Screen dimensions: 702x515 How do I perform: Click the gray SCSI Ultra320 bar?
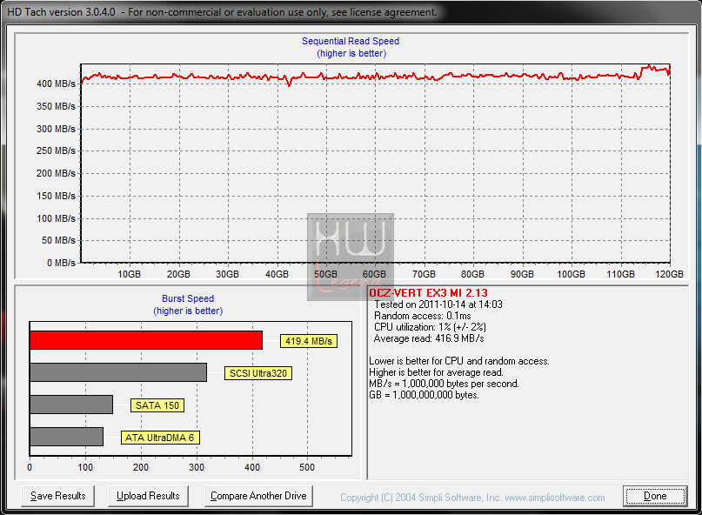(118, 372)
